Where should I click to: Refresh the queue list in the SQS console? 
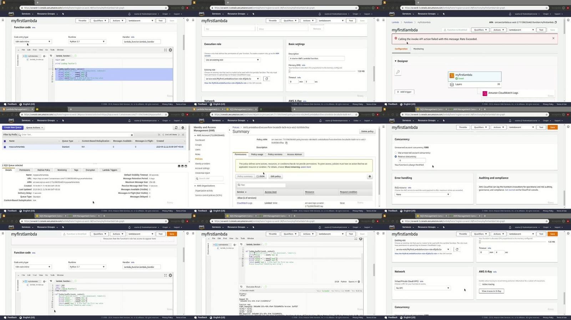[176, 127]
